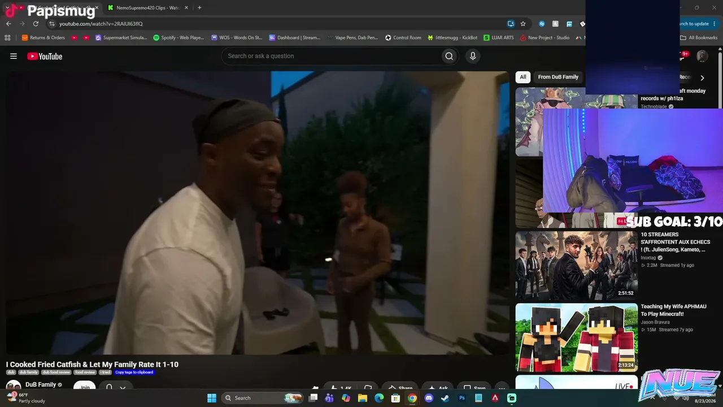Open the weather widget showing 66°F
Image resolution: width=723 pixels, height=407 pixels.
click(25, 398)
